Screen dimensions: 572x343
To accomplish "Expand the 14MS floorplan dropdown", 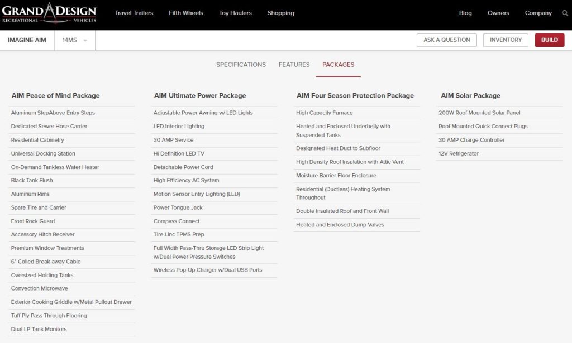I will point(75,40).
